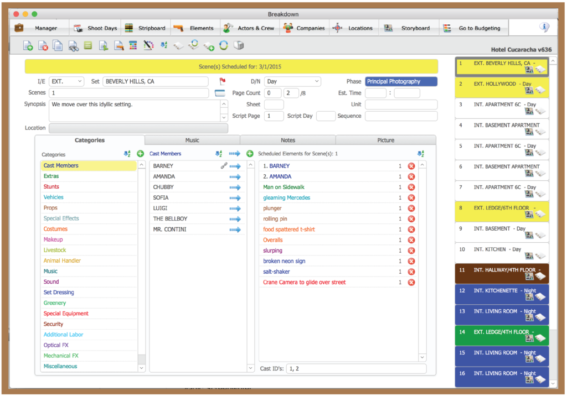The image size is (567, 396).
Task: Open the I/E dropdown showing EXT.
Action: coord(66,81)
